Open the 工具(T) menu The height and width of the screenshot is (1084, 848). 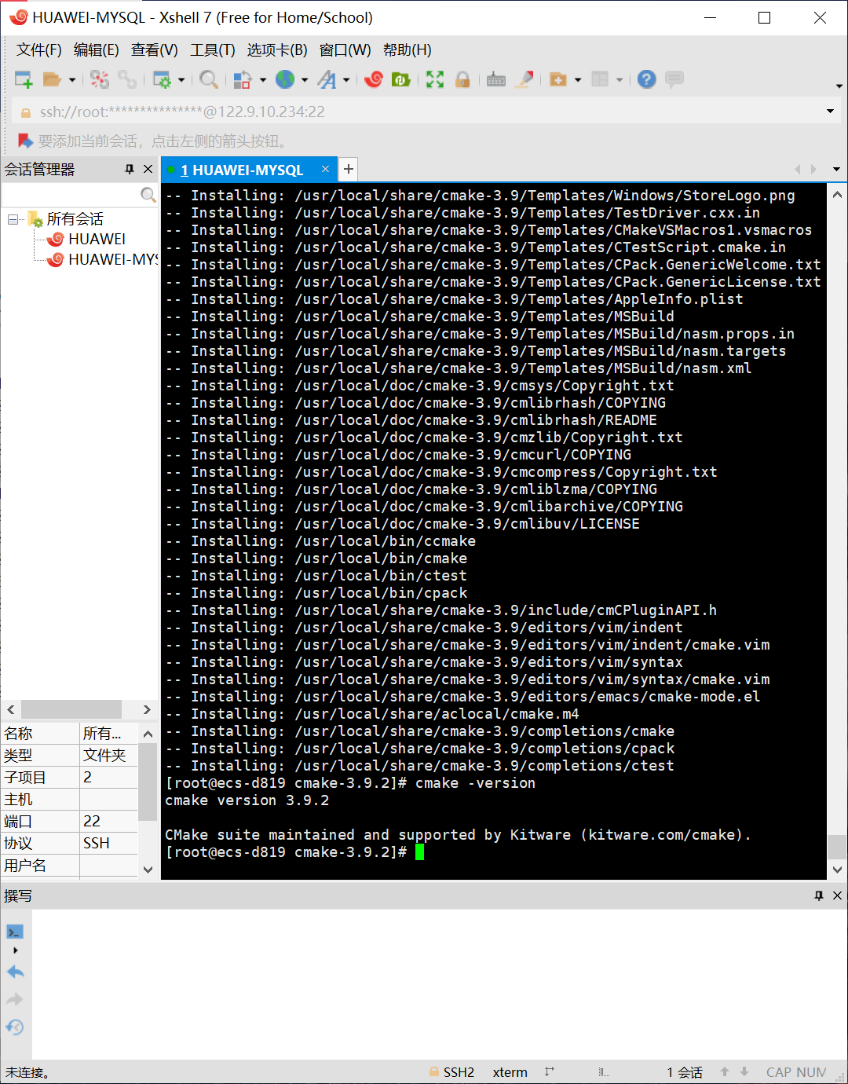pyautogui.click(x=213, y=49)
